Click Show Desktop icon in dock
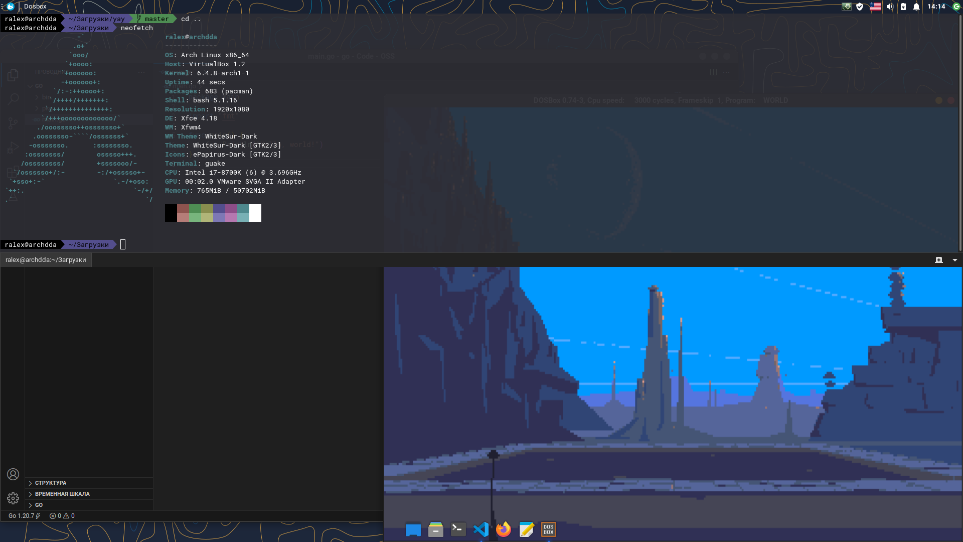Image resolution: width=963 pixels, height=542 pixels. point(413,529)
